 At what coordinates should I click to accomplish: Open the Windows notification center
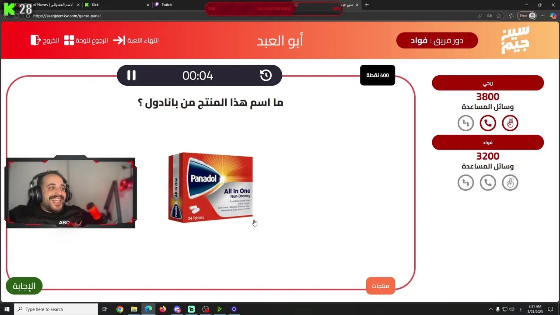551,309
